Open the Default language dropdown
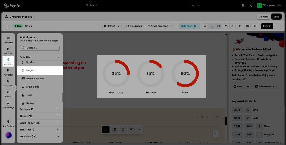Image resolution: width=286 pixels, height=145 pixels. tap(112, 26)
